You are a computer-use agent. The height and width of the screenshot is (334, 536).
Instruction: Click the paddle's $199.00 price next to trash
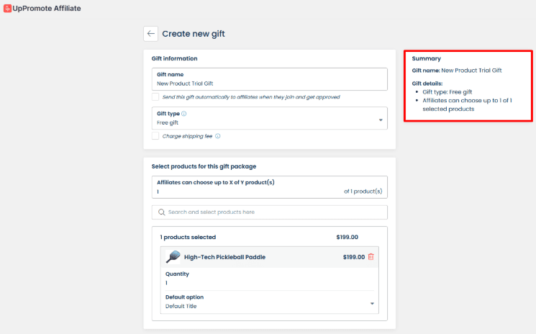coord(353,257)
